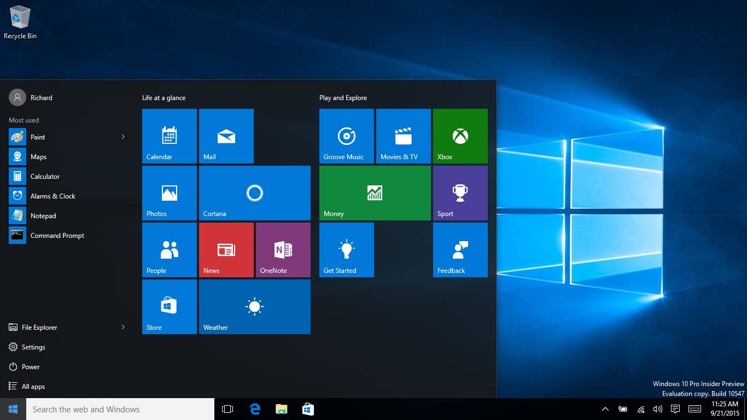747x420 pixels.
Task: Open the News tile
Action: click(226, 250)
